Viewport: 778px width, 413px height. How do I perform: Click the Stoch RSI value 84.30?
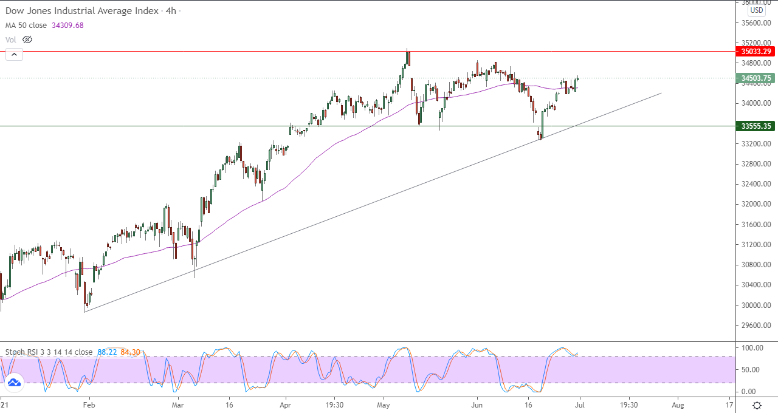pyautogui.click(x=131, y=352)
